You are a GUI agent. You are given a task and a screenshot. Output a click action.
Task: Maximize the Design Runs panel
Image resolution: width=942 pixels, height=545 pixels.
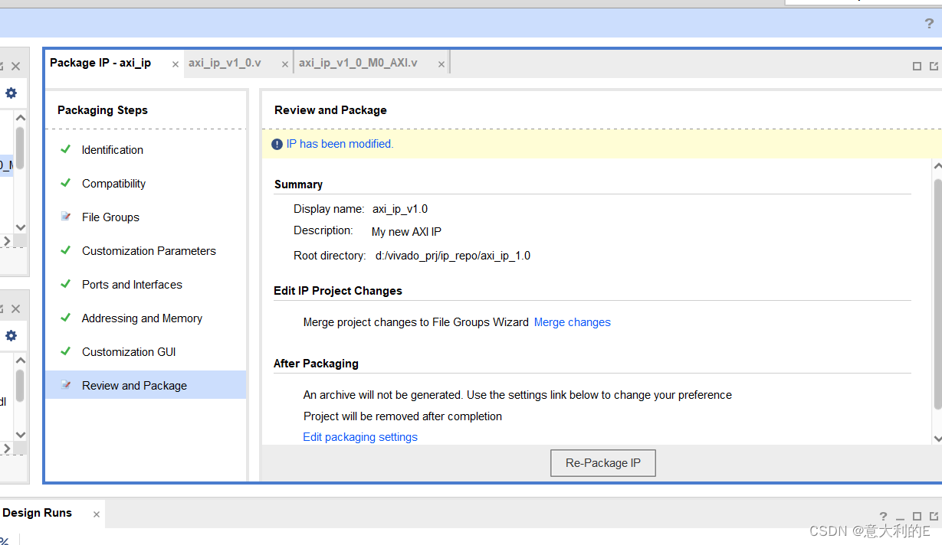click(917, 518)
